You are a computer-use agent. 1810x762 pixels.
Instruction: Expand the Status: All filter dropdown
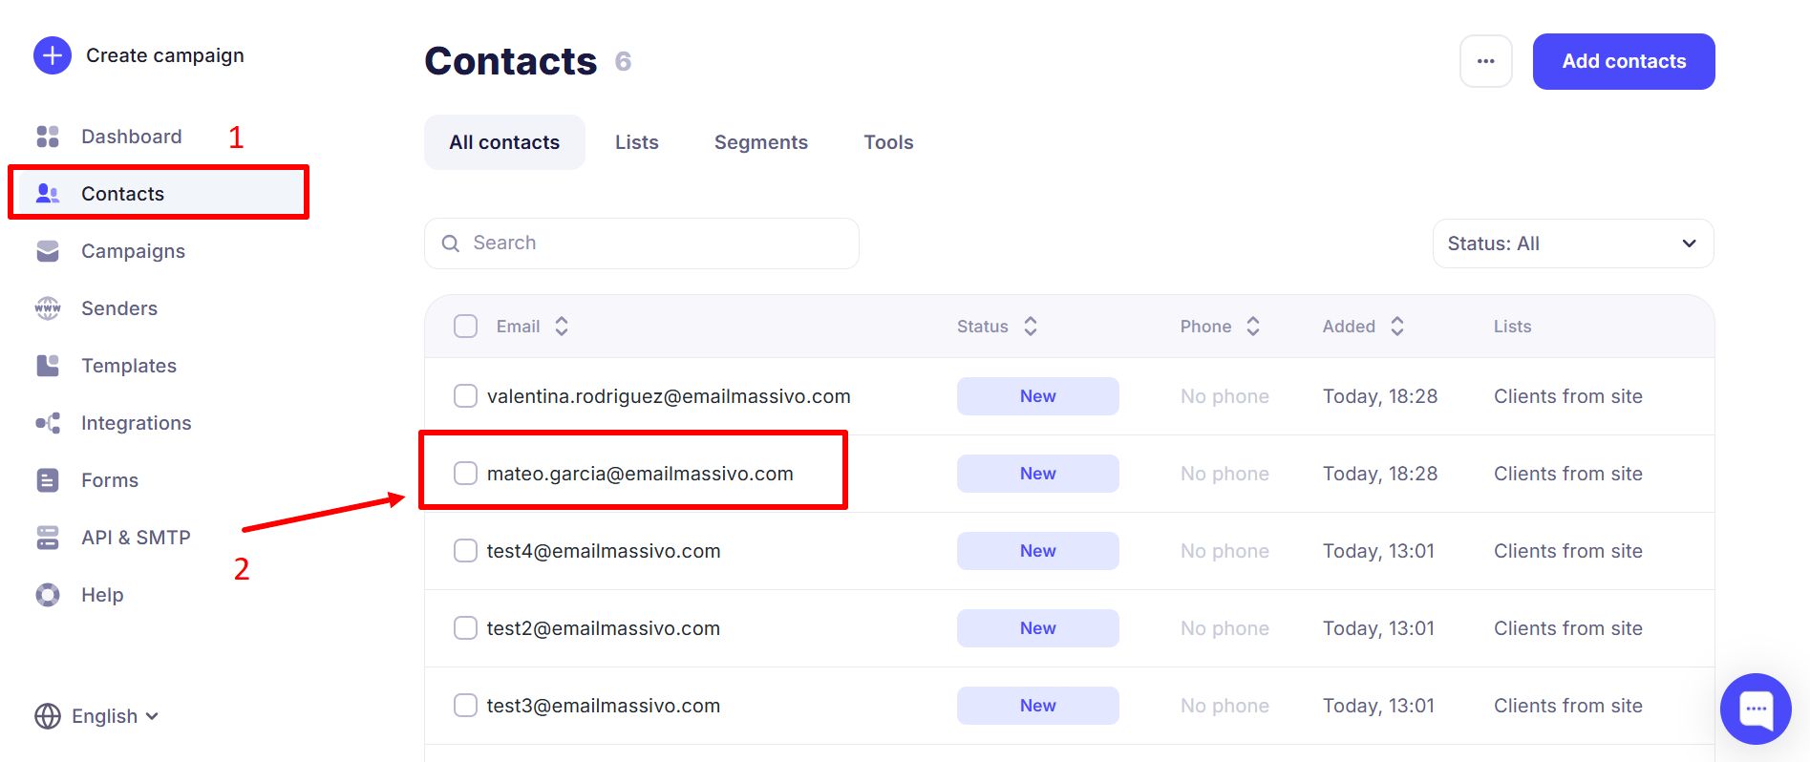(1572, 243)
